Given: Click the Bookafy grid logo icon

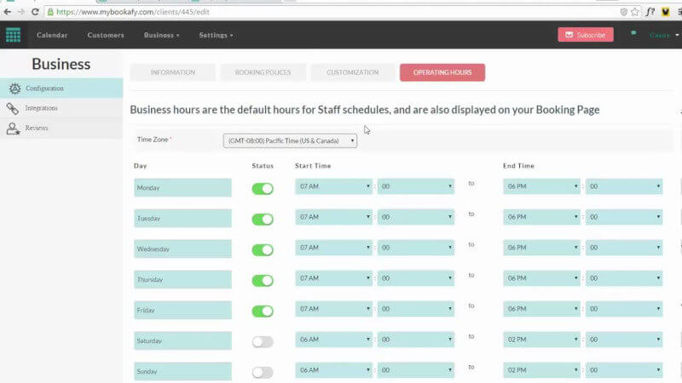Looking at the screenshot, I should [13, 35].
